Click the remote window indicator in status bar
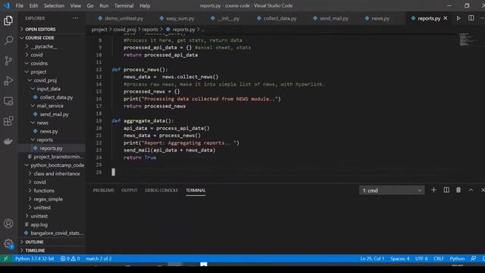 (5, 259)
